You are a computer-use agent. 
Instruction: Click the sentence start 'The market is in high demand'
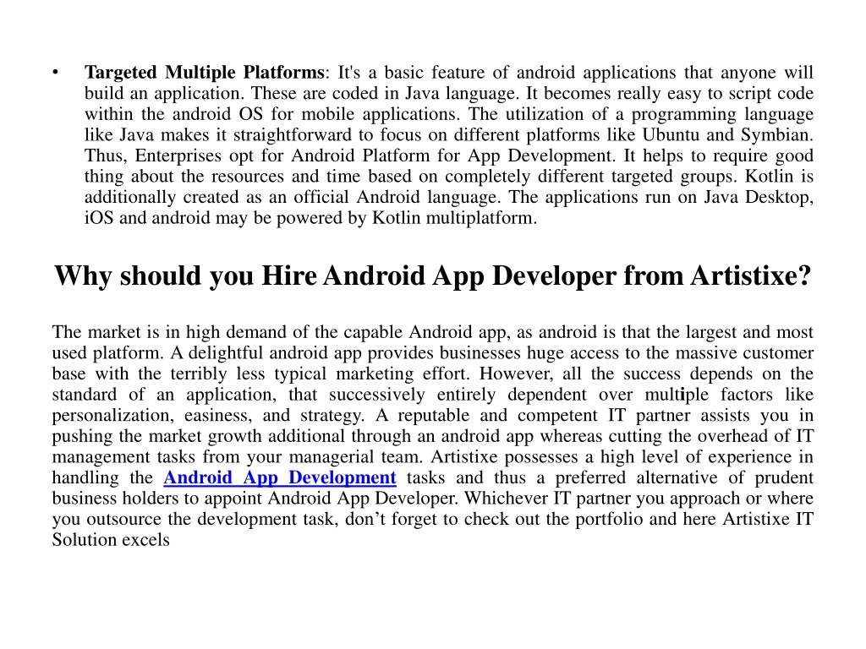click(170, 332)
